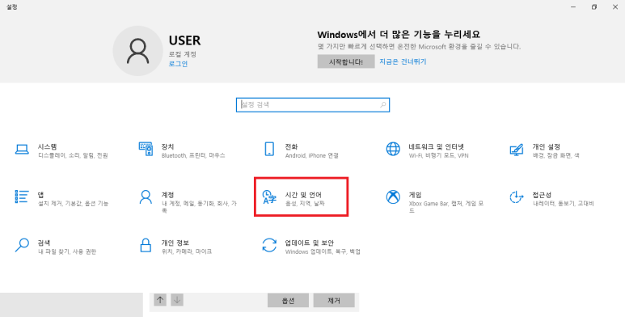625x317 pixels.
Task: Click the '음성, 지역, 날짜' description
Action: coord(305,203)
